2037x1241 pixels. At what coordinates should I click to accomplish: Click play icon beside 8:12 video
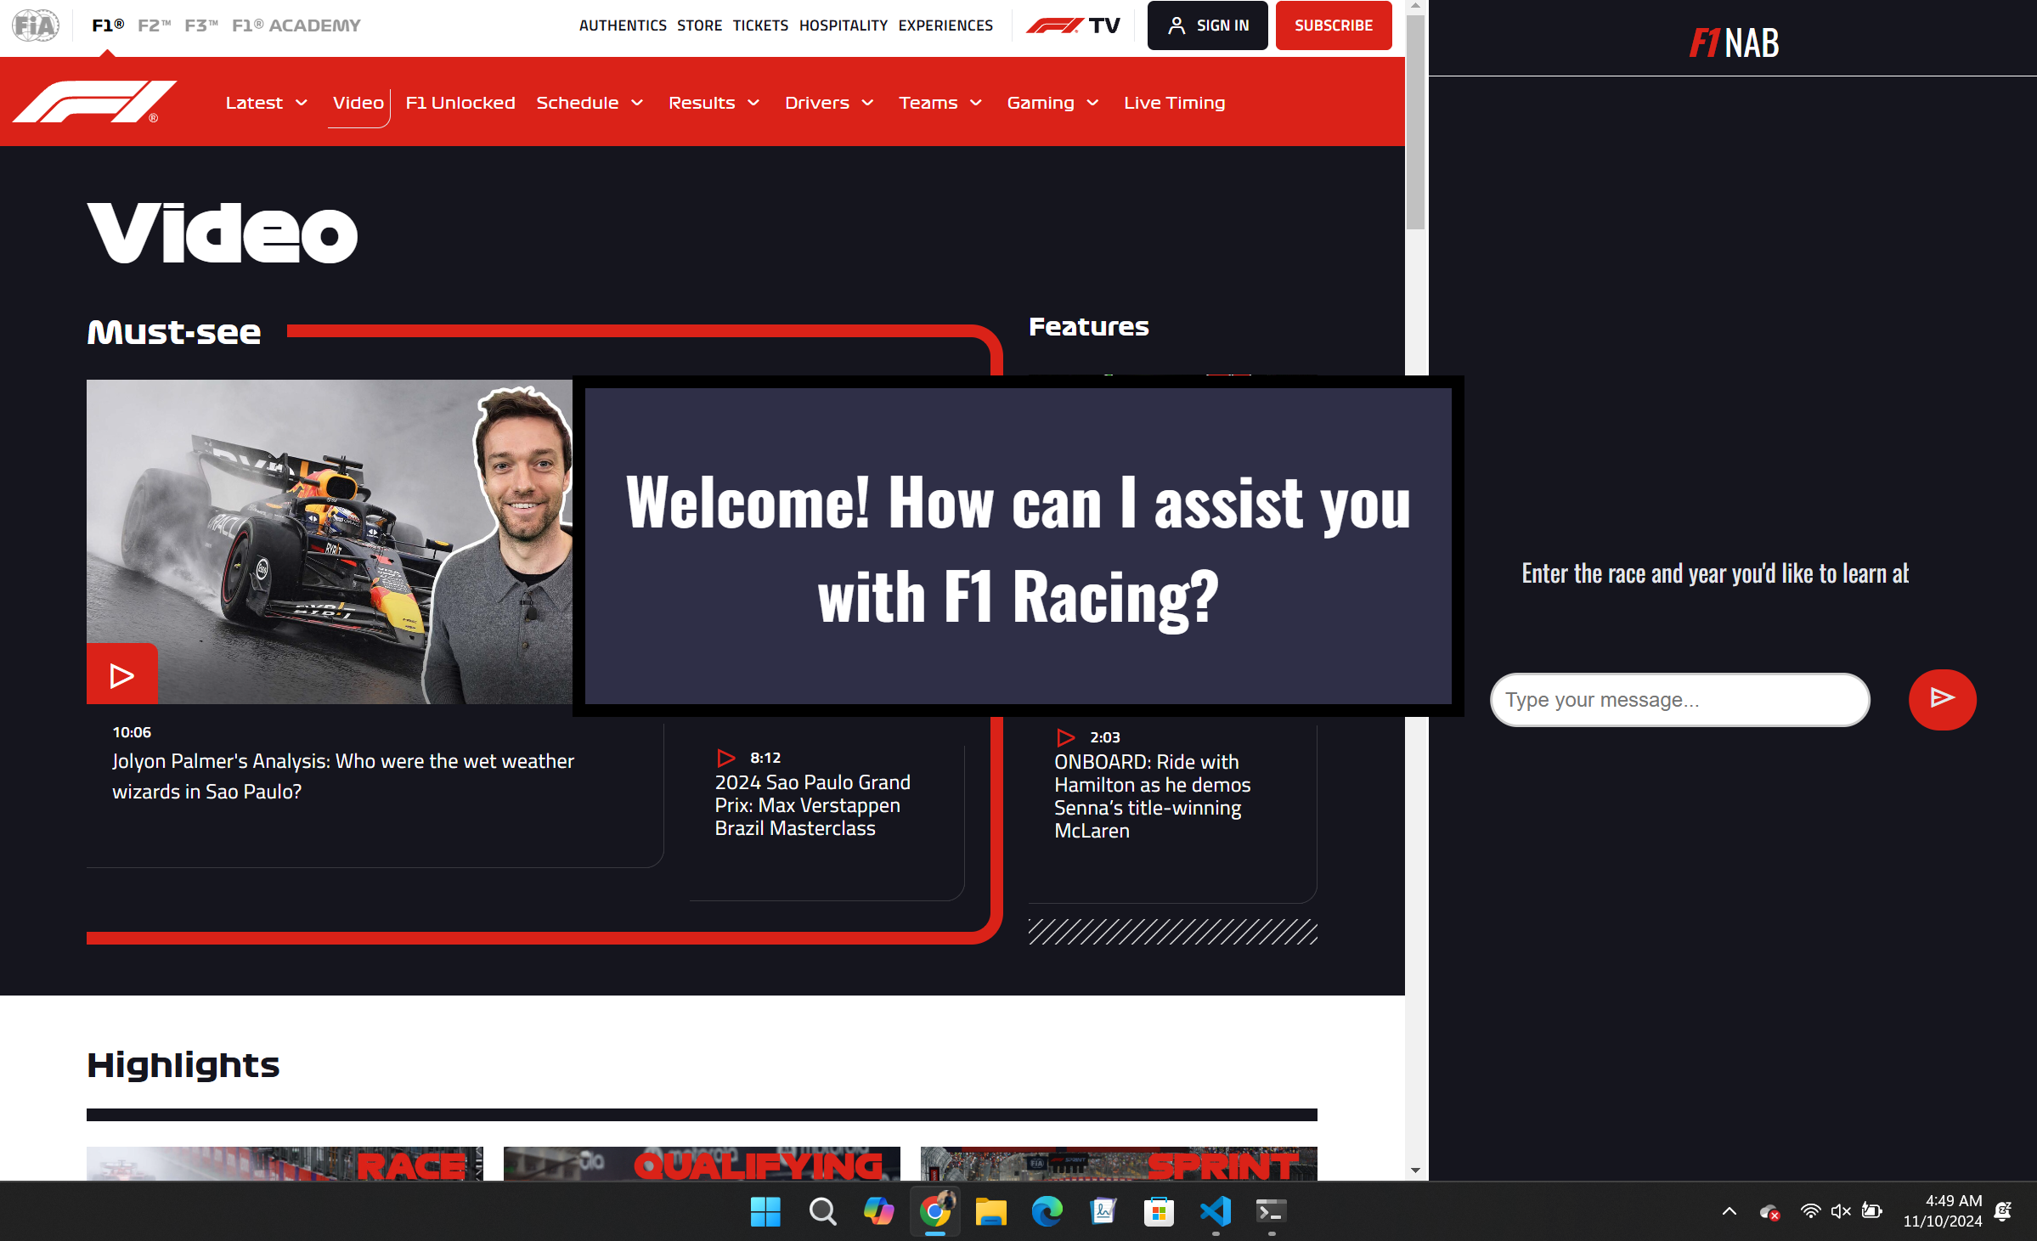pyautogui.click(x=725, y=758)
